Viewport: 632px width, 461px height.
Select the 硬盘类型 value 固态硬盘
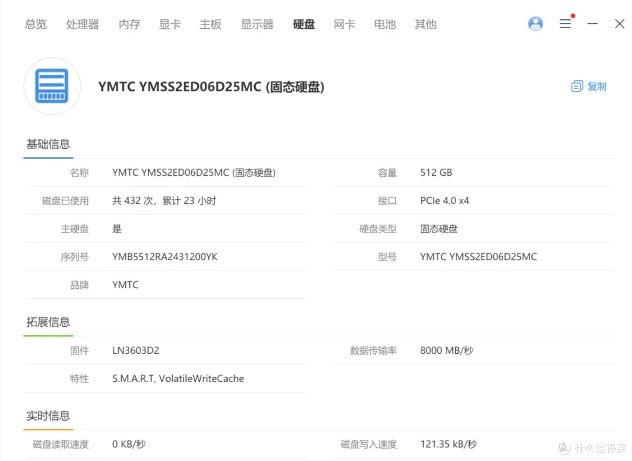[x=439, y=229]
